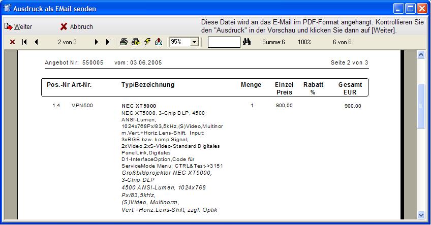Click the export icon with red arrow

[x=159, y=42]
